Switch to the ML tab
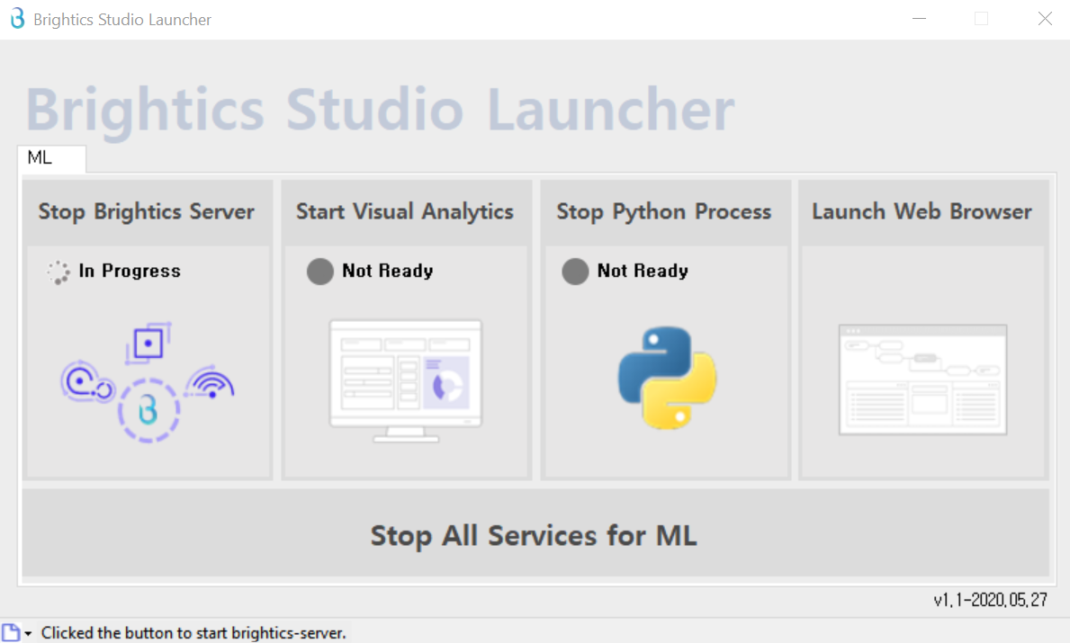Screen dimensions: 1070x643 pos(52,158)
